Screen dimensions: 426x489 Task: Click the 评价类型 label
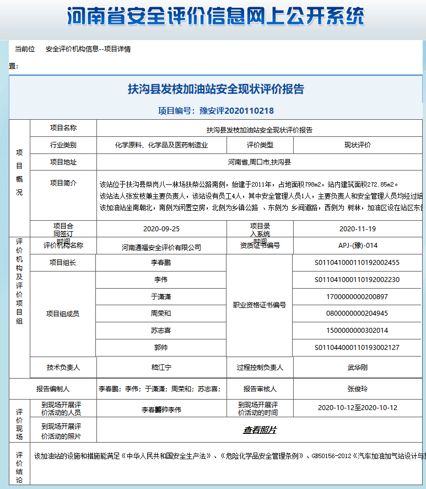(x=260, y=145)
